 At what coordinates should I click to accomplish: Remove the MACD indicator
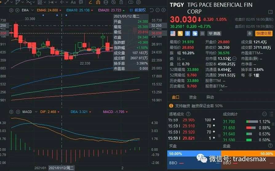click(x=18, y=112)
